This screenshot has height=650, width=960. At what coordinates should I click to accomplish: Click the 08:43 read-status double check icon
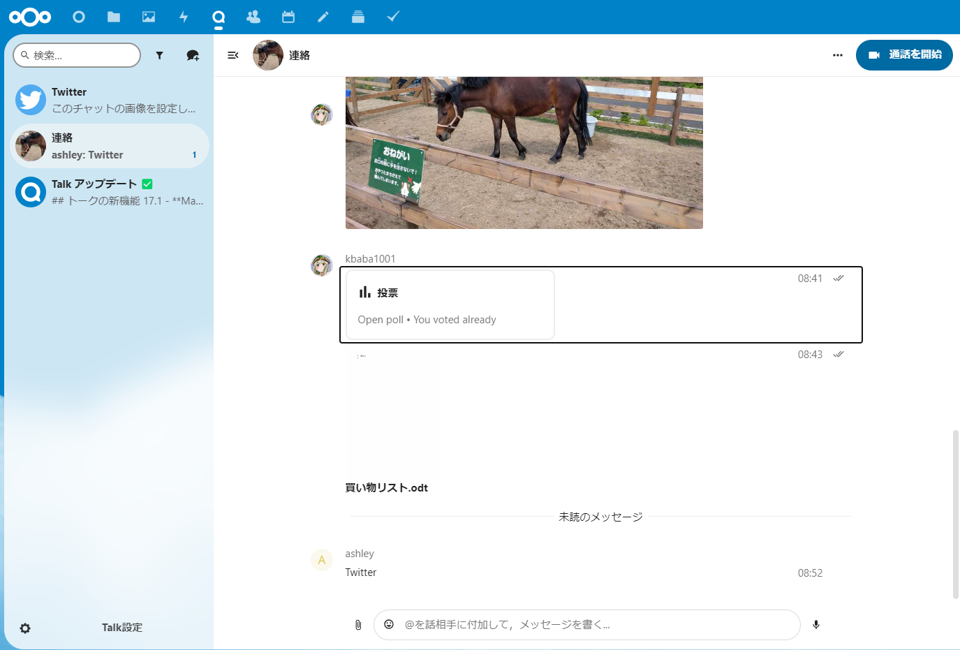coord(839,354)
